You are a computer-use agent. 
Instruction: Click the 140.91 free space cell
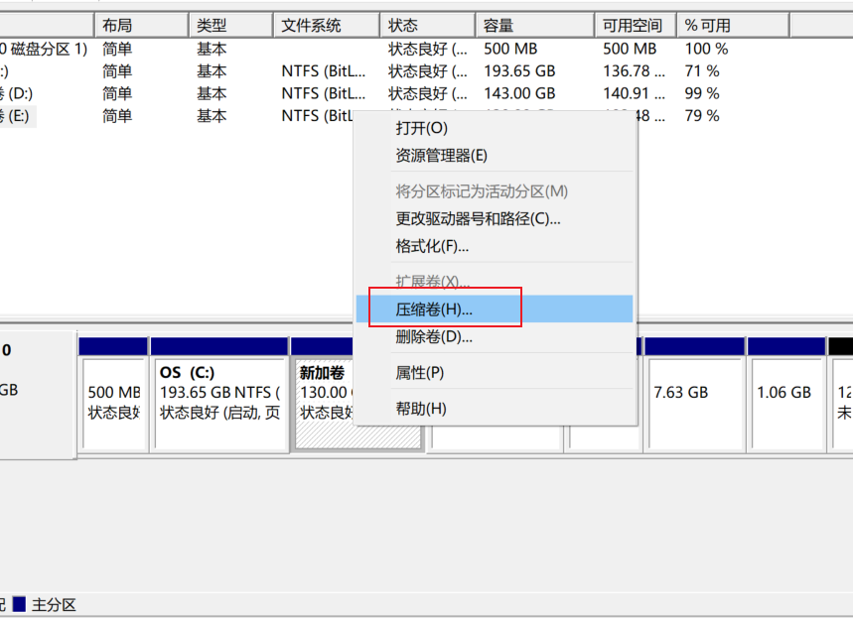pos(634,93)
